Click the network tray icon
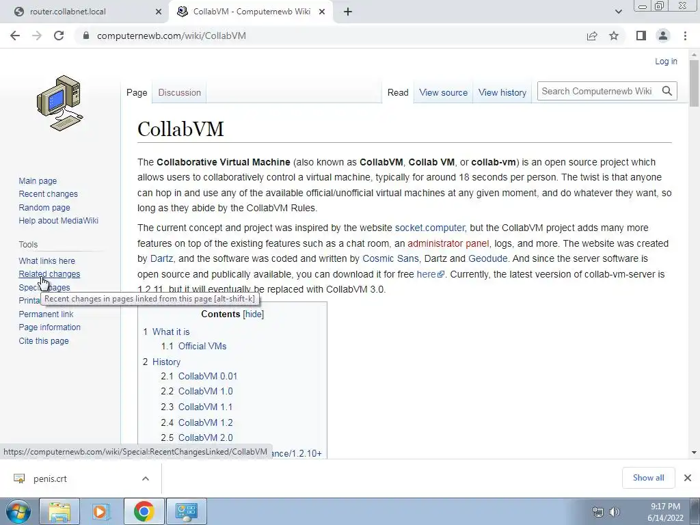The width and height of the screenshot is (700, 525). tap(597, 512)
